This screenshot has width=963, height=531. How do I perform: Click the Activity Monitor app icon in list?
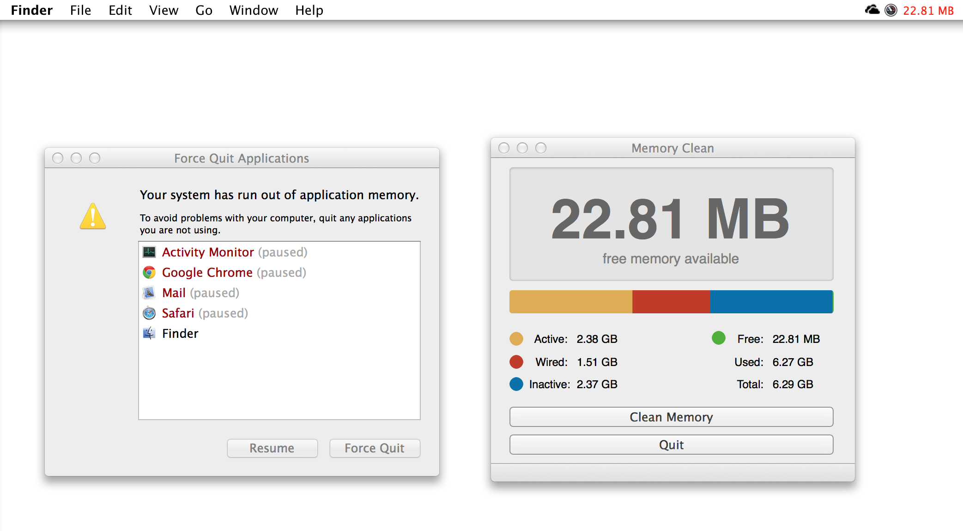[x=149, y=252]
